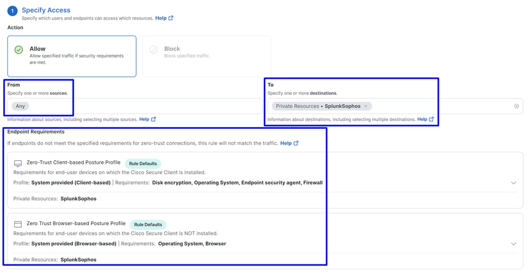Image resolution: width=531 pixels, height=273 pixels.
Task: Click SplunkSophos under Browser-based Private Resources
Action: [x=79, y=260]
